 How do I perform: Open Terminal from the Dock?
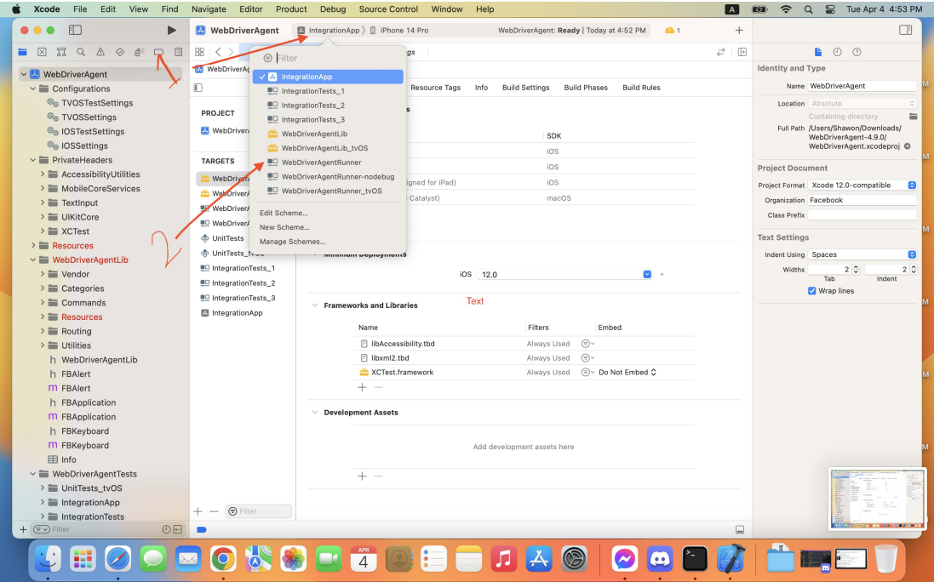(x=695, y=559)
